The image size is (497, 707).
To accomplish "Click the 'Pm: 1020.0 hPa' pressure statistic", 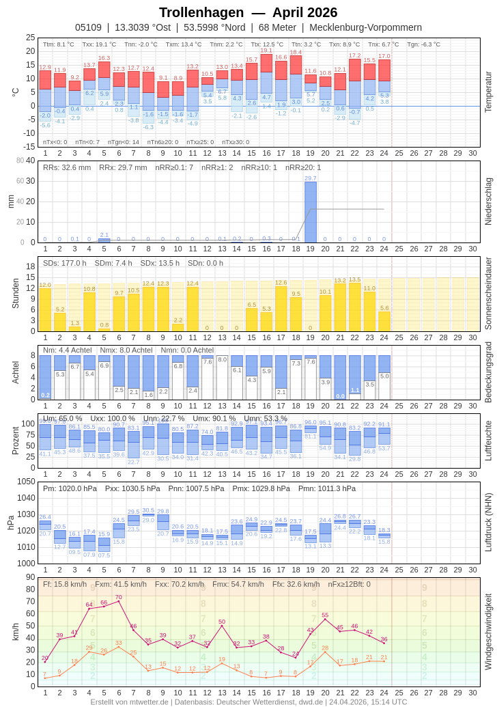I will 70,489.
